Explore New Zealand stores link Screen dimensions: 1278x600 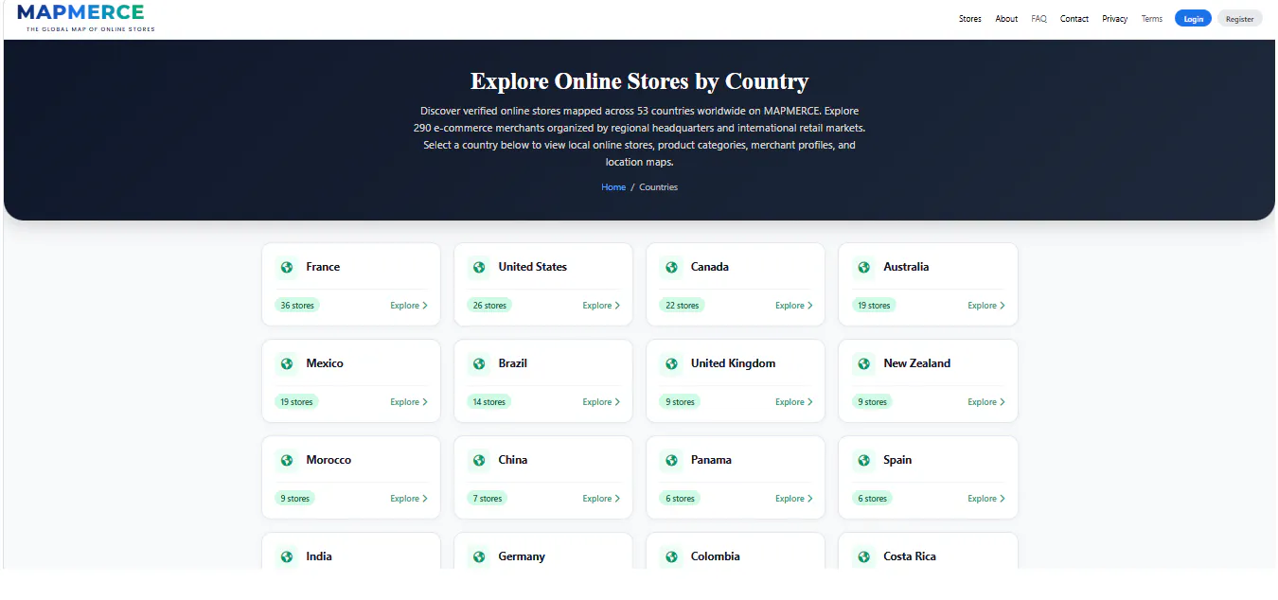point(985,402)
